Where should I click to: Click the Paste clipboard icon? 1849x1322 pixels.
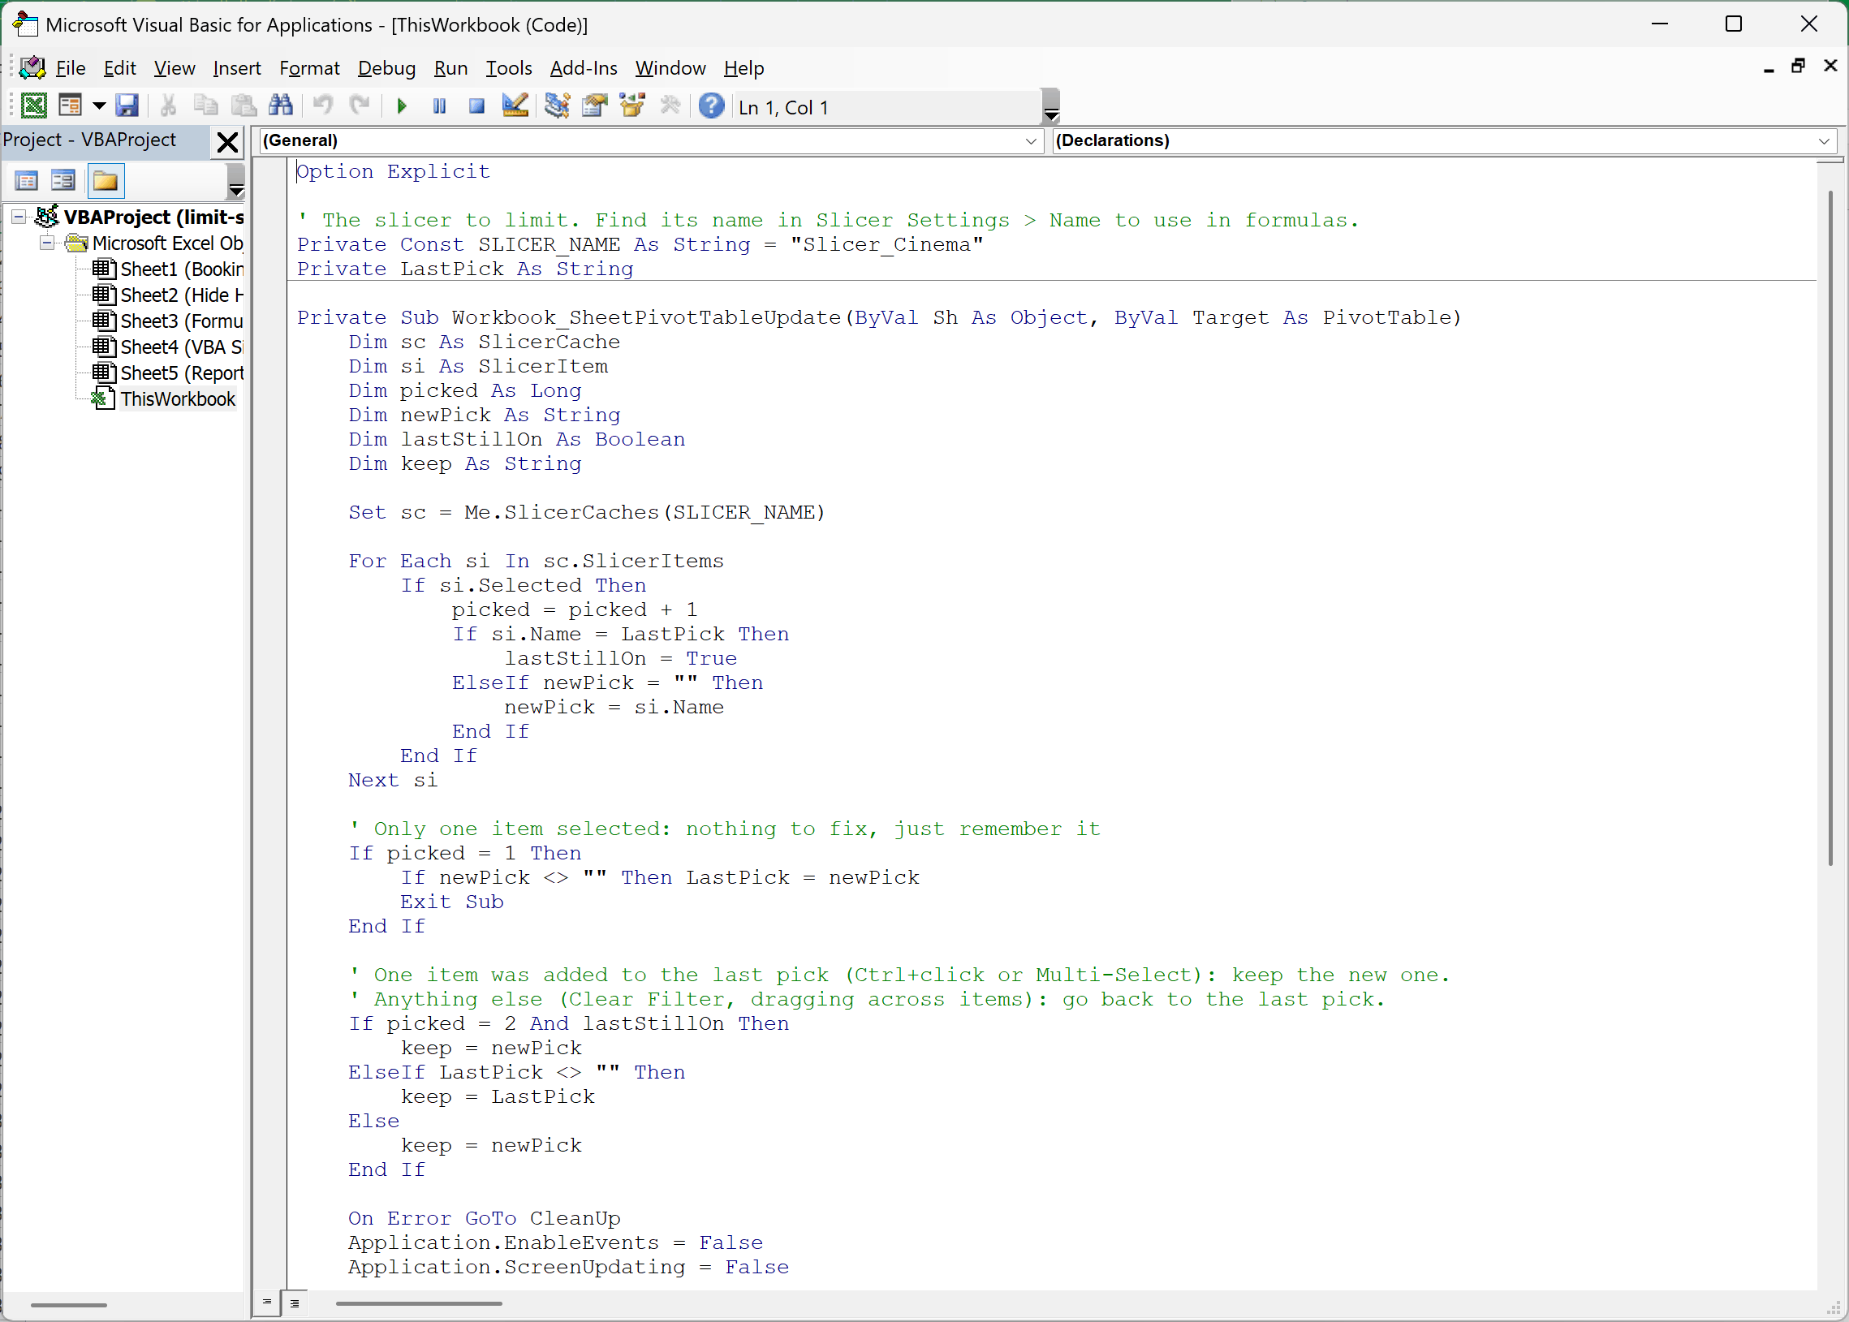coord(244,106)
